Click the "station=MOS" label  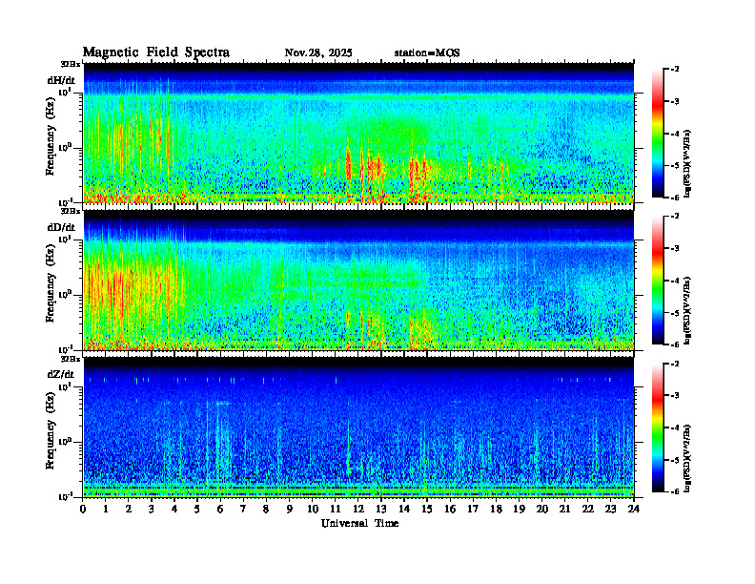[x=427, y=53]
